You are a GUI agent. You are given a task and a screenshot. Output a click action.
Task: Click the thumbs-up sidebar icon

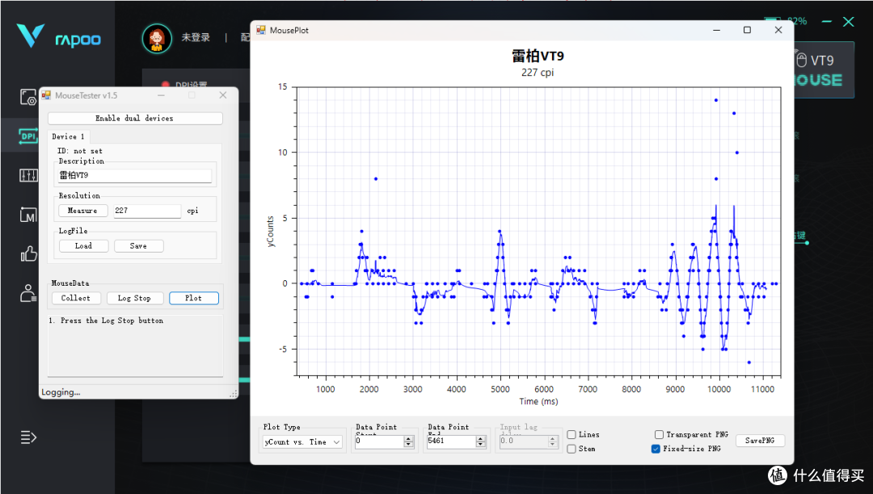pos(28,254)
